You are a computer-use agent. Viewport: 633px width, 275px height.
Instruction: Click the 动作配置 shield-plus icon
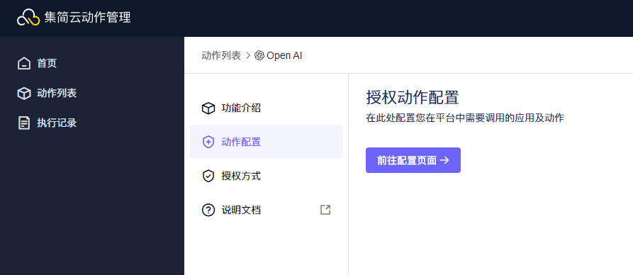[x=208, y=142]
